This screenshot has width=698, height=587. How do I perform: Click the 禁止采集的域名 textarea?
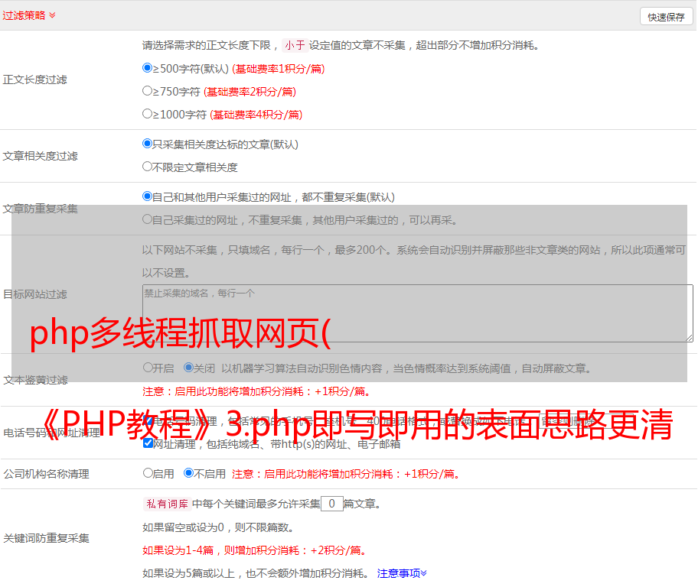(418, 313)
